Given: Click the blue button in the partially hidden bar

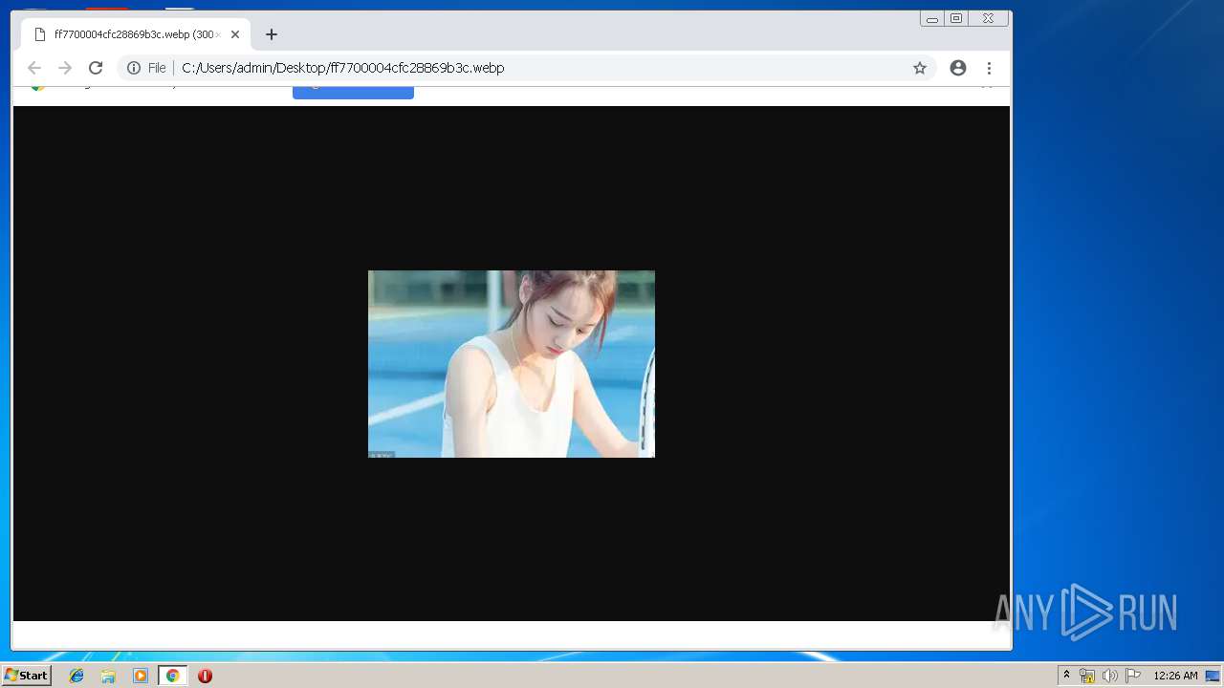Looking at the screenshot, I should click(x=353, y=92).
